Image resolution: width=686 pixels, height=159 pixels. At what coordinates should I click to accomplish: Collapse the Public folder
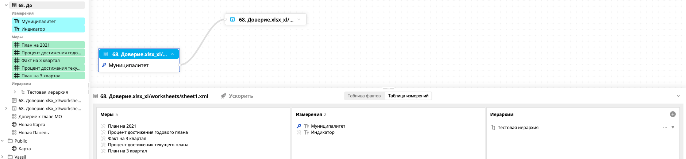pos(2,141)
